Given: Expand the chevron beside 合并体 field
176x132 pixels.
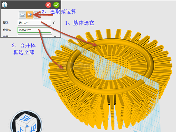Looking at the screenshot, I should point(54,30).
